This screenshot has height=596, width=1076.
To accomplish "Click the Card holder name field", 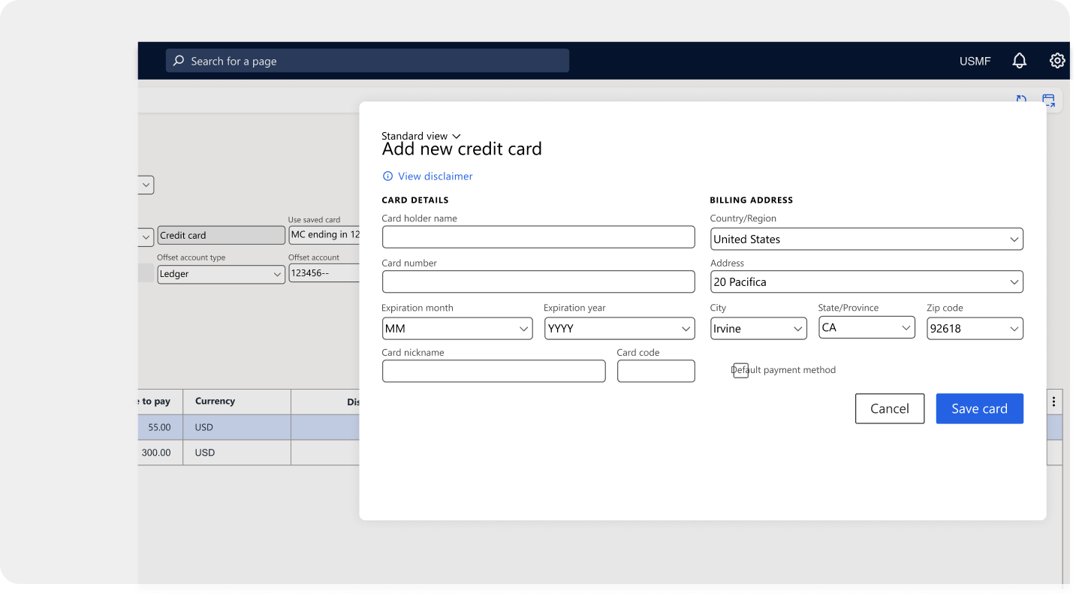I will (x=538, y=237).
